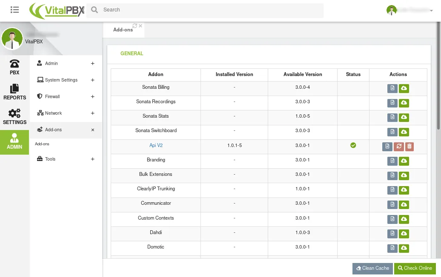Install the Domotic add-on
441x277 pixels.
click(x=404, y=248)
